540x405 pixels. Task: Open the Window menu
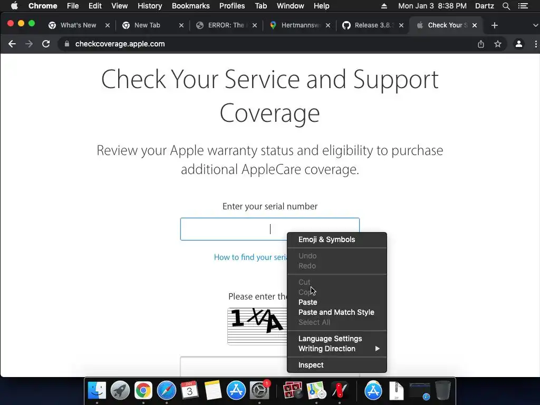(x=291, y=6)
